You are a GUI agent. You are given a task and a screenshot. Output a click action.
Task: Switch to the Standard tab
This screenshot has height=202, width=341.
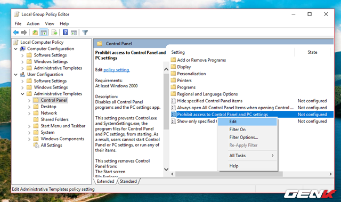[128, 181]
